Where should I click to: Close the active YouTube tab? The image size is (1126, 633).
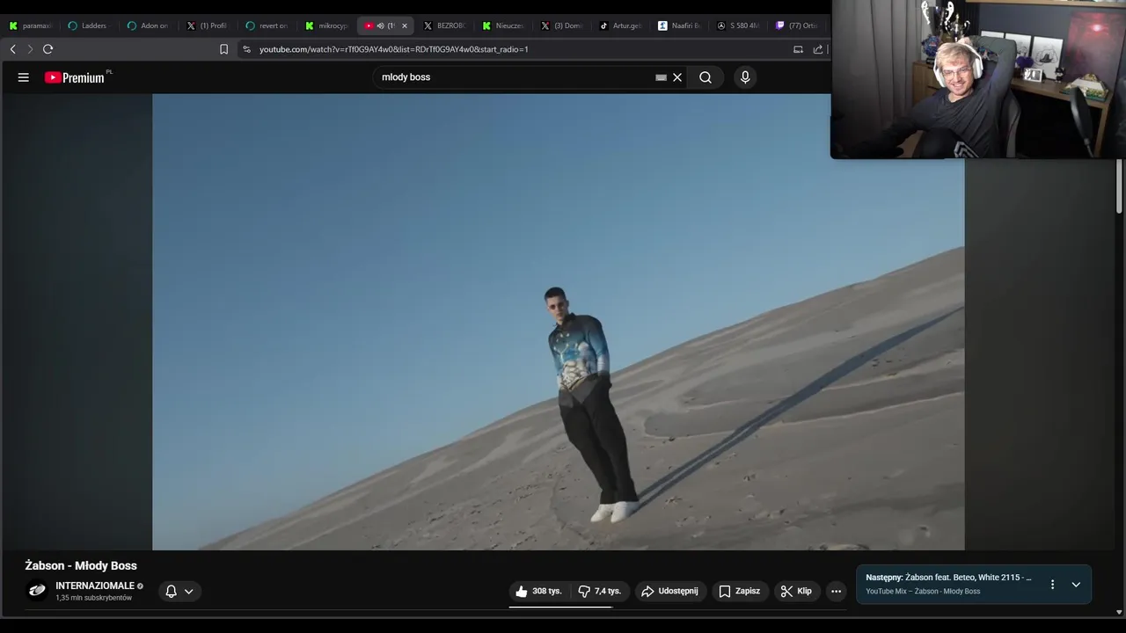[405, 25]
